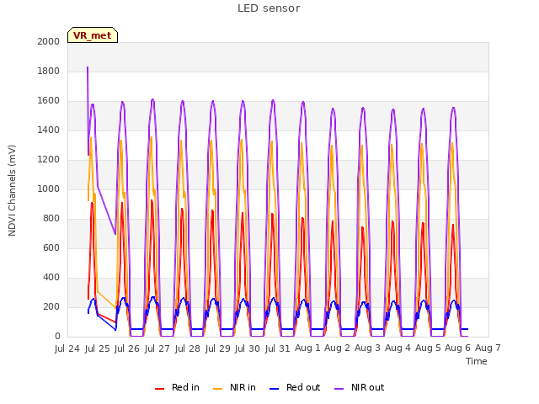Viewport: 539px width, 404px height.
Task: Click the Aug 1 x-axis label
Action: 307,348
